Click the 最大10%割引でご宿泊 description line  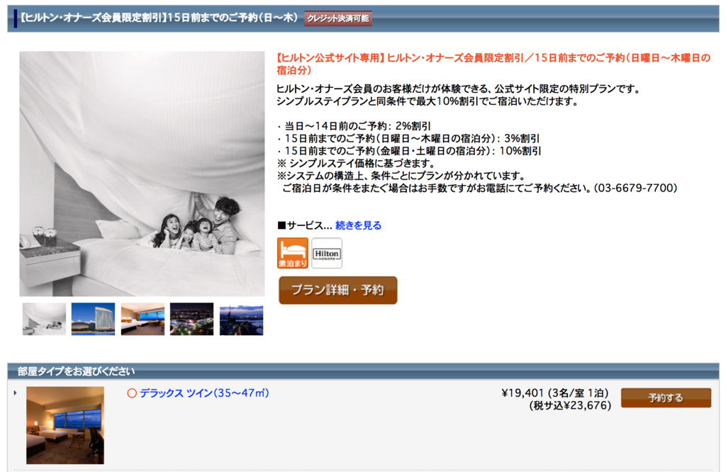[428, 101]
